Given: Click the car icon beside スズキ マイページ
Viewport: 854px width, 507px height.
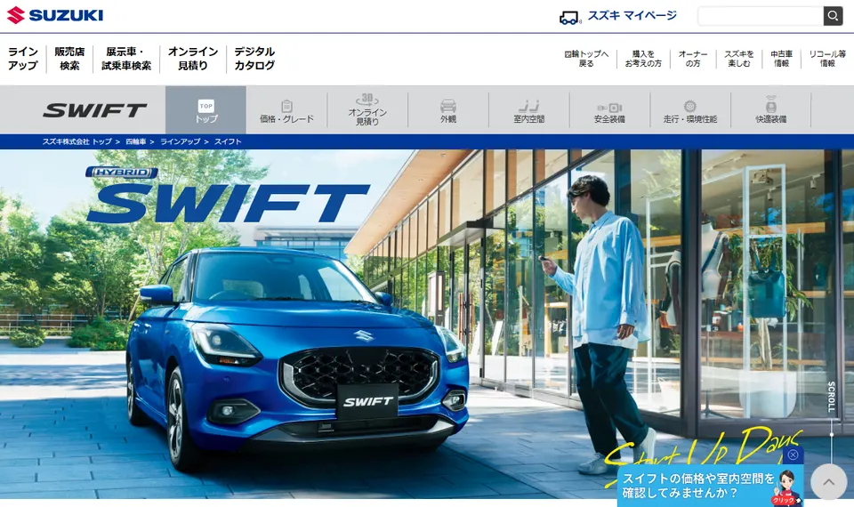Looking at the screenshot, I should (569, 18).
